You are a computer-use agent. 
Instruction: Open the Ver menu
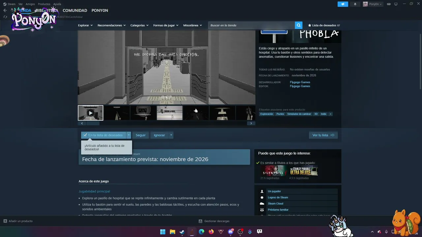point(20,4)
